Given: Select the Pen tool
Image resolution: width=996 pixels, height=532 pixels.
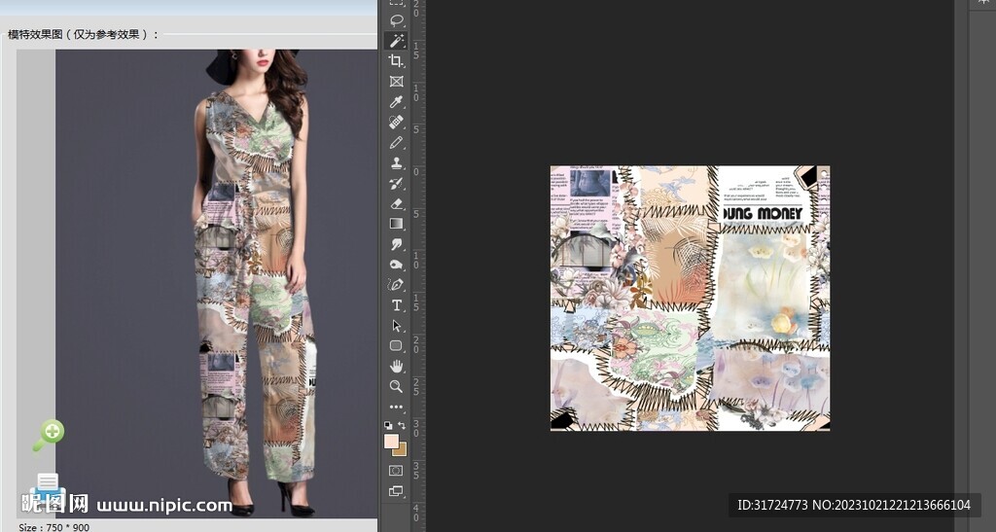Looking at the screenshot, I should (x=396, y=285).
